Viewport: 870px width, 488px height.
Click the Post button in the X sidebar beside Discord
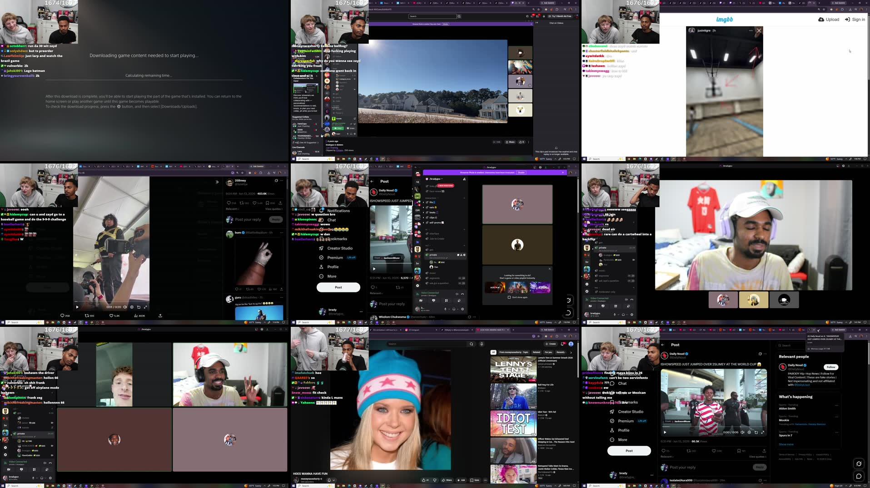[338, 287]
